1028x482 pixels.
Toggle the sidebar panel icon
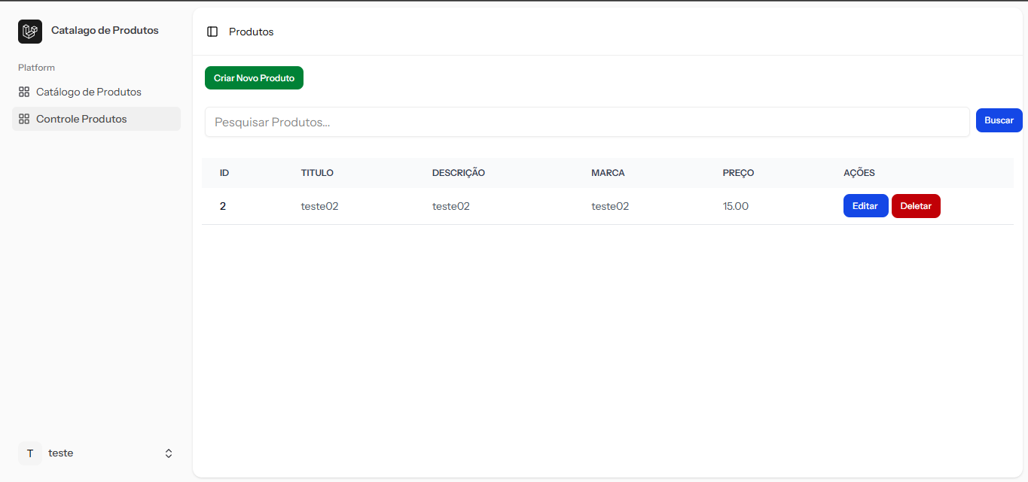tap(212, 32)
